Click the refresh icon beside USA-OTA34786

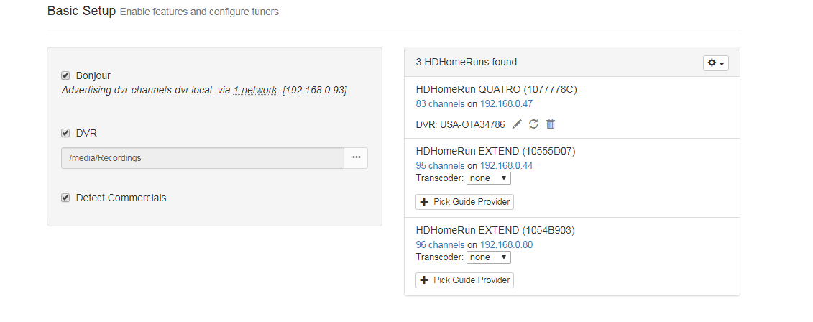pyautogui.click(x=533, y=124)
